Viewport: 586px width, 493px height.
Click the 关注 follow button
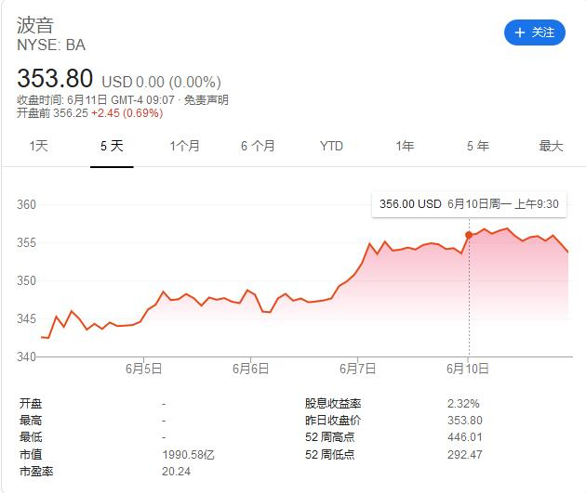[x=535, y=32]
